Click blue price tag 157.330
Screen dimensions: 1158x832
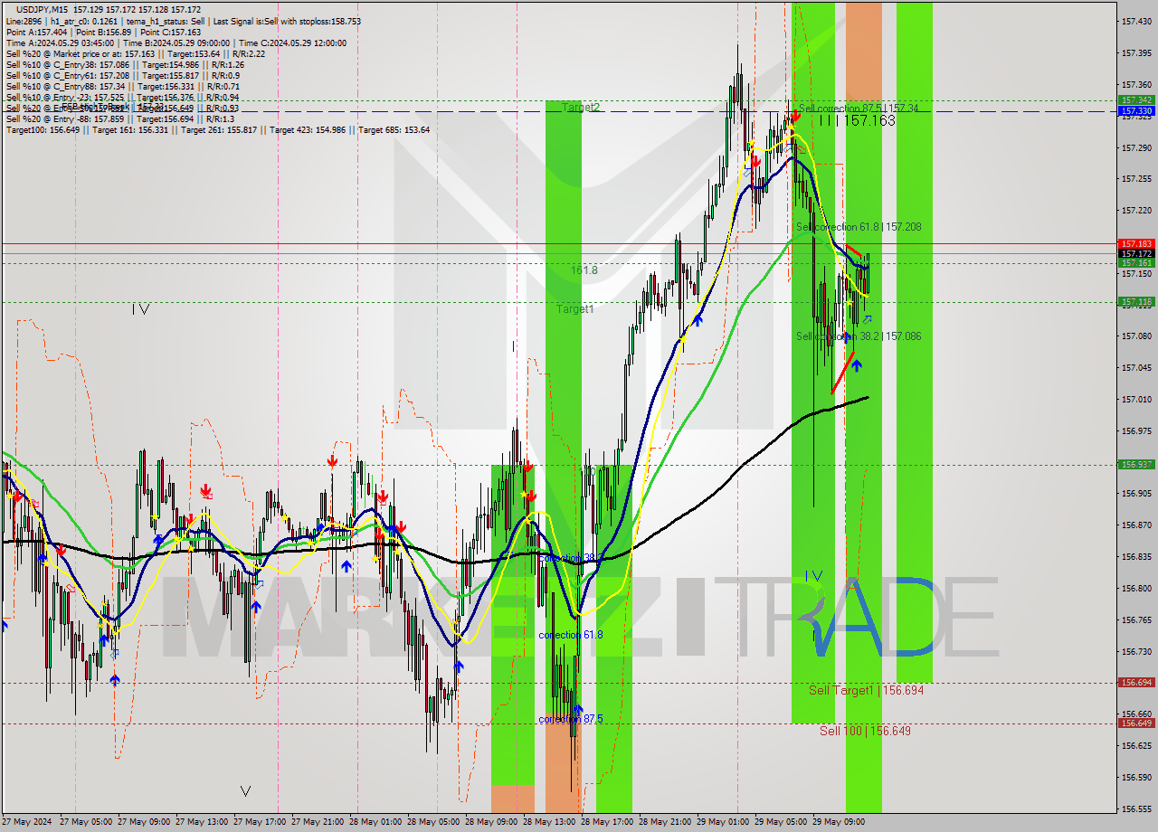(x=1136, y=111)
